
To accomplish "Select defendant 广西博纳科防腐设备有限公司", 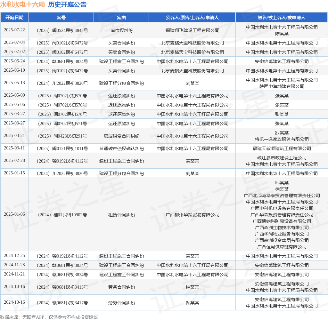I will click(x=282, y=221).
